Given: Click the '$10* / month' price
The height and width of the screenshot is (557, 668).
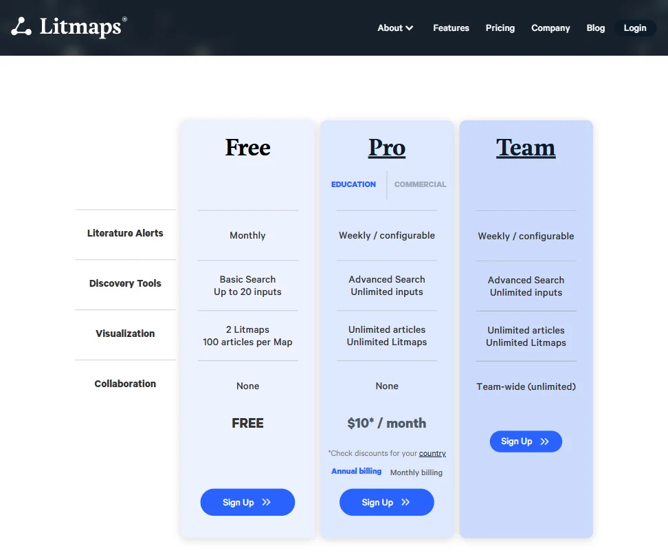Looking at the screenshot, I should tap(387, 423).
